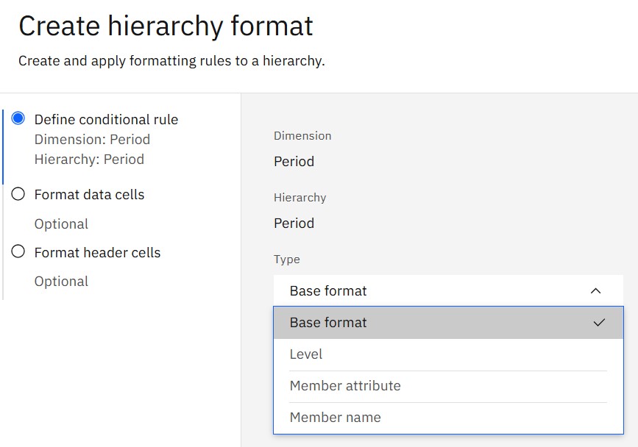638x447 pixels.
Task: Collapse the Type dropdown using the chevron
Action: 595,291
